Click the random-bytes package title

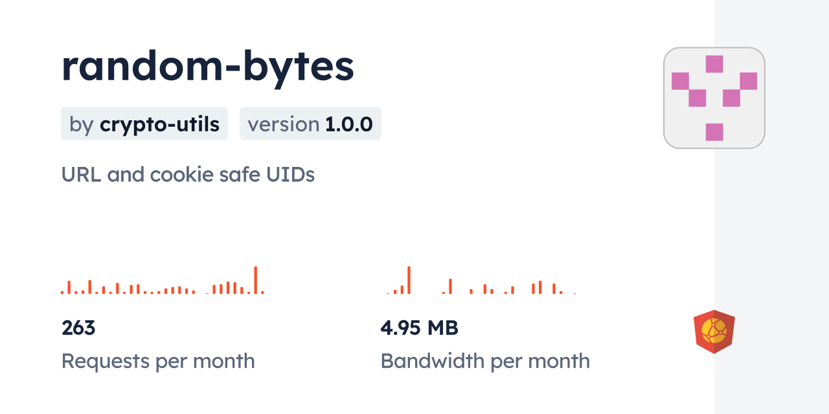click(x=208, y=66)
